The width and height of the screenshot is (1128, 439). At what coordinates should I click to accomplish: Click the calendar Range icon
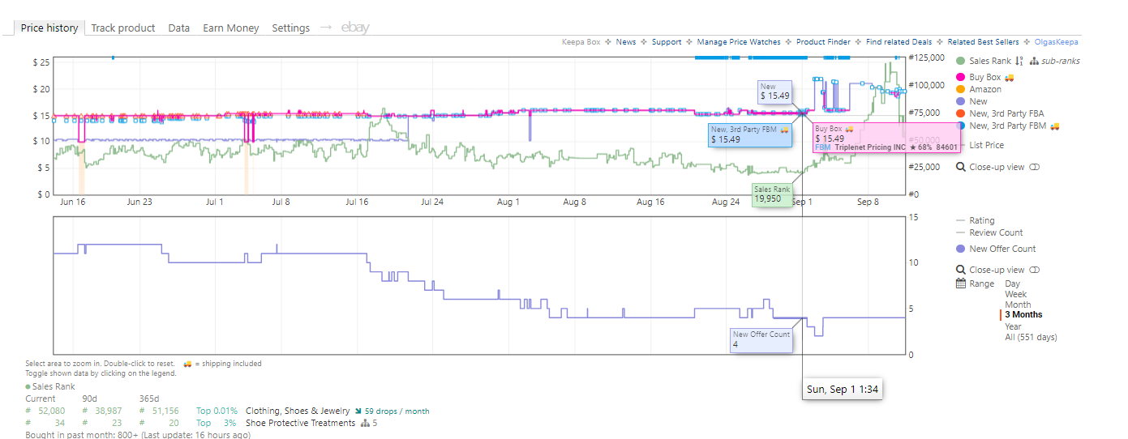click(x=961, y=283)
